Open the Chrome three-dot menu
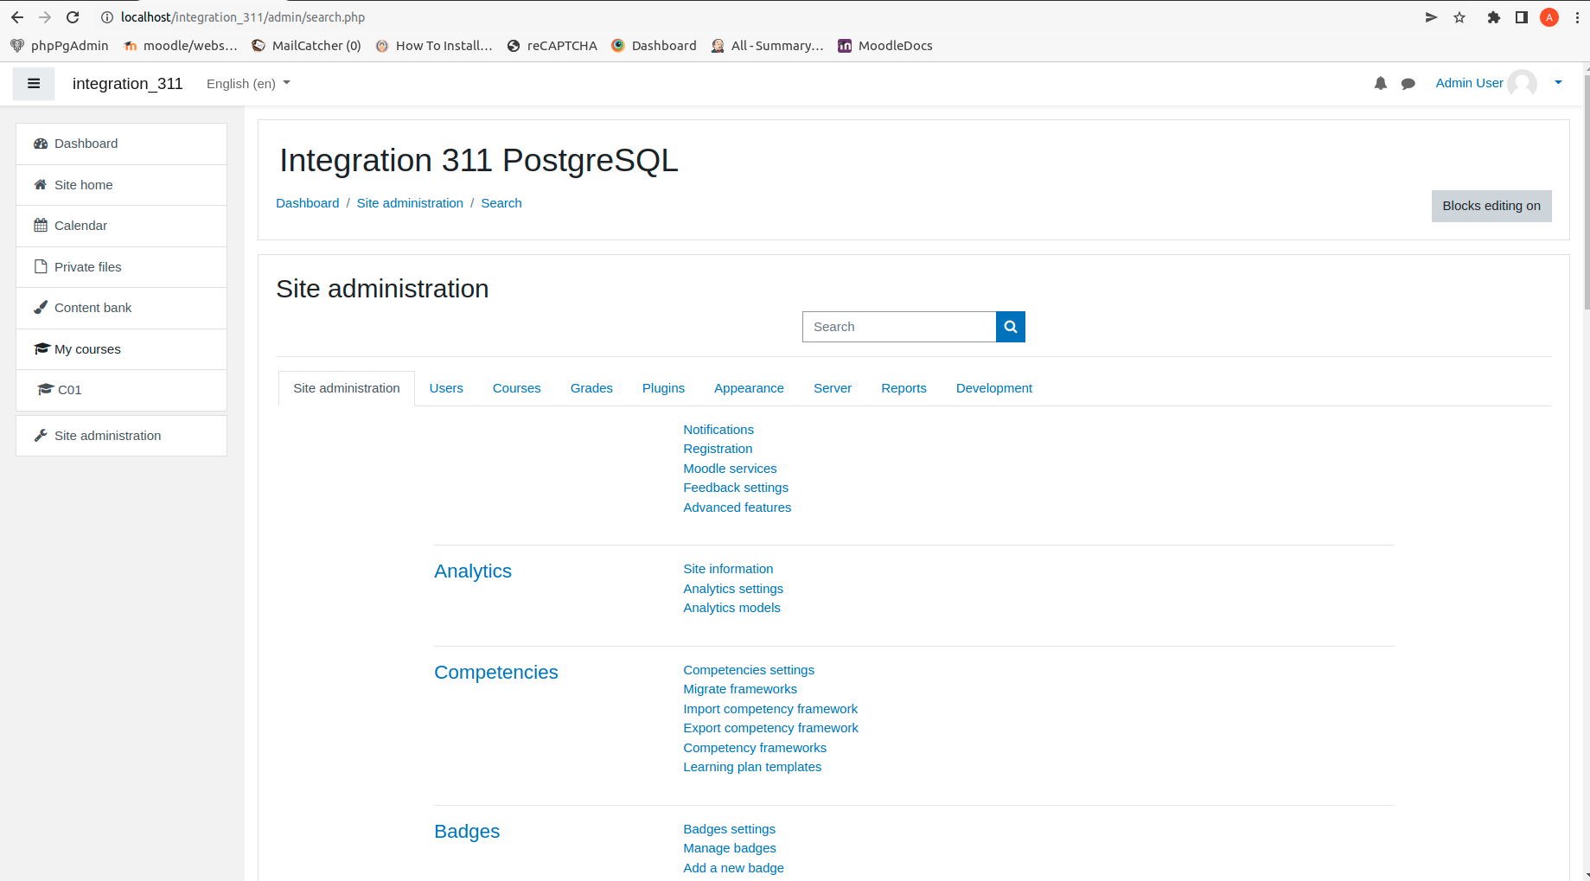Image resolution: width=1590 pixels, height=881 pixels. tap(1577, 17)
